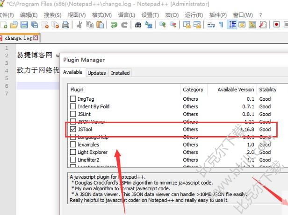
Task: Show all characters with the pilcrow icon
Action: 221,25
